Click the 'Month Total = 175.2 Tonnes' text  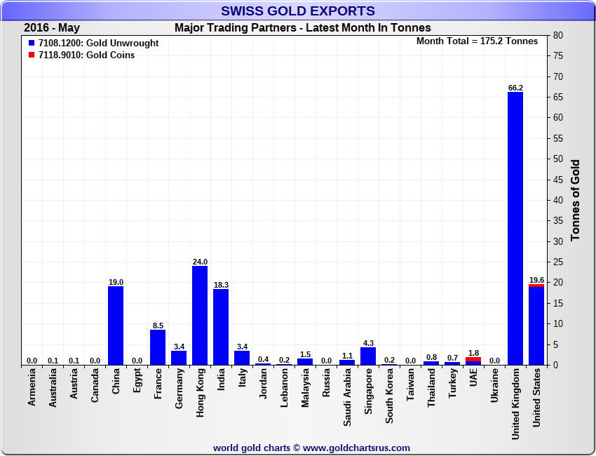pyautogui.click(x=477, y=41)
